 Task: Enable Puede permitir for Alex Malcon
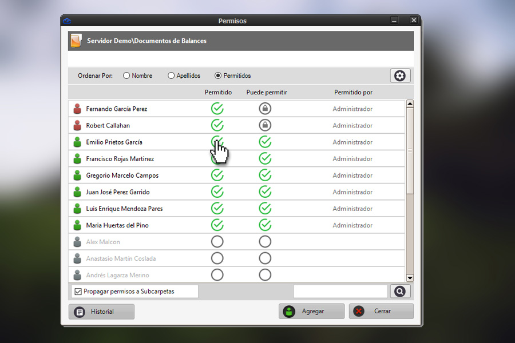click(x=265, y=242)
